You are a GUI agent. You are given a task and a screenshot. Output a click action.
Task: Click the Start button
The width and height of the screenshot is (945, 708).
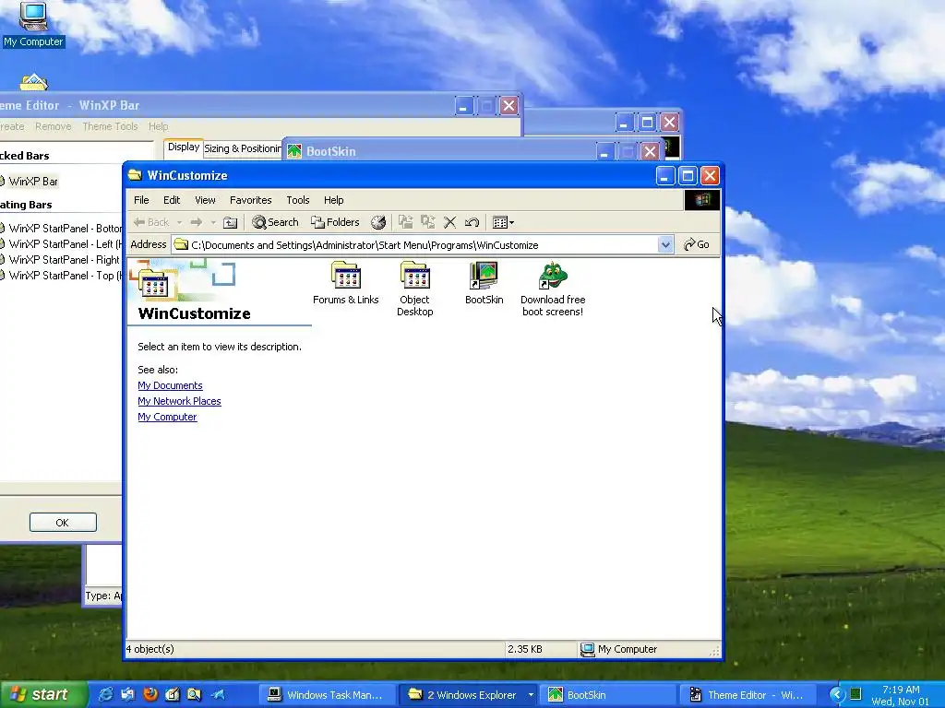point(42,695)
